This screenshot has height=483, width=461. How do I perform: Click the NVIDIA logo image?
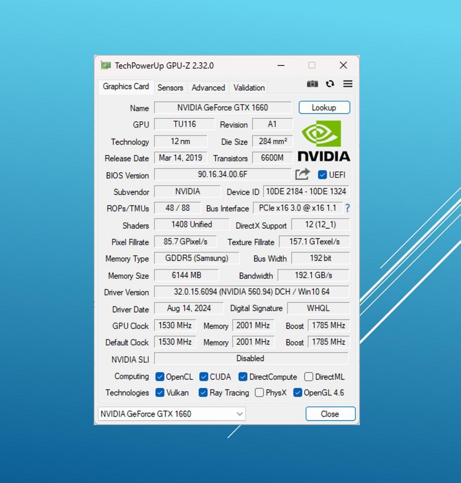point(324,141)
